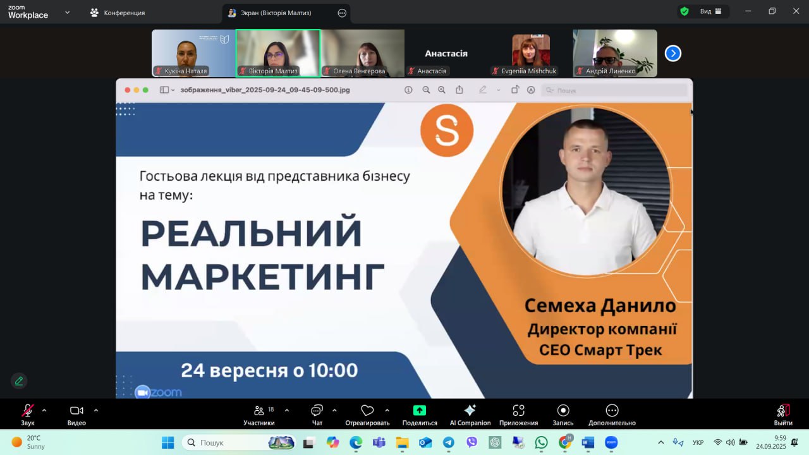Select Анастасія participant tile
The image size is (809, 455).
point(446,53)
